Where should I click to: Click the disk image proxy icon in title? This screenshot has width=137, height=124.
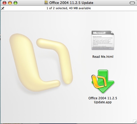pos(46,2)
